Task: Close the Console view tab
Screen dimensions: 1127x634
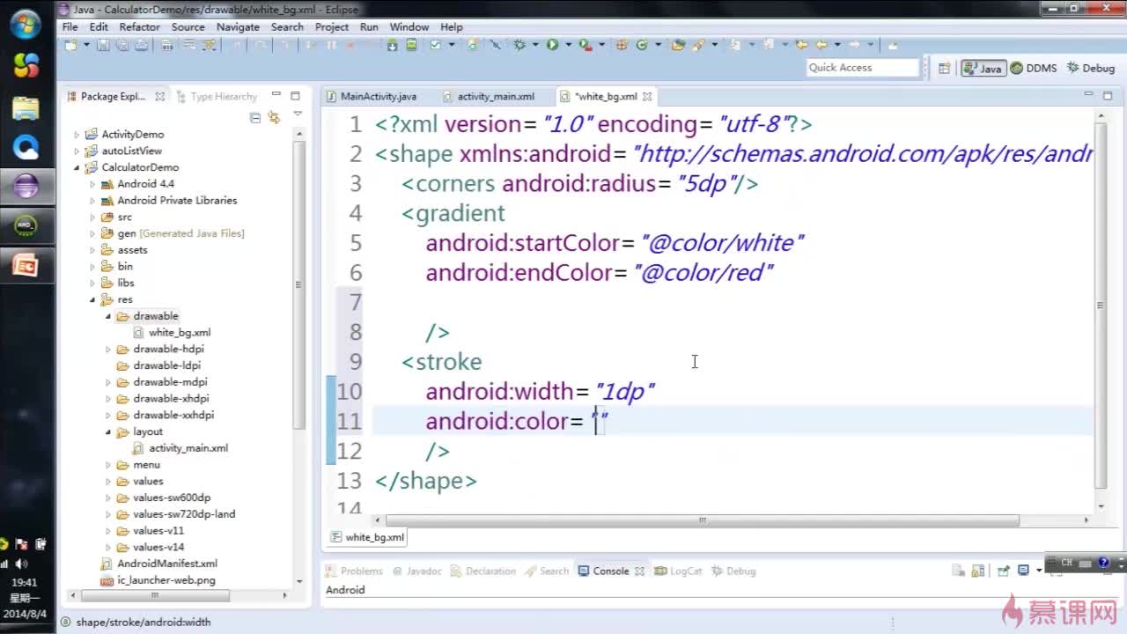Action: pos(639,571)
